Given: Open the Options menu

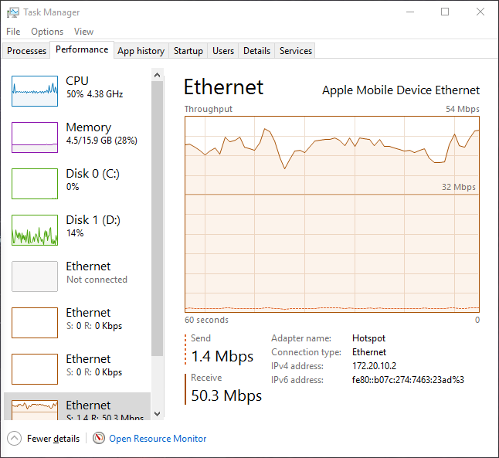Looking at the screenshot, I should [x=47, y=32].
